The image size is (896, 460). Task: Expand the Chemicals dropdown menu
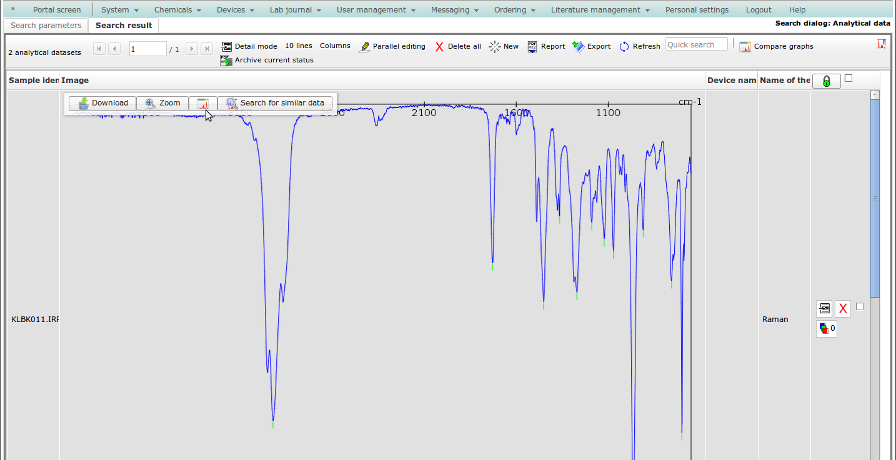177,10
